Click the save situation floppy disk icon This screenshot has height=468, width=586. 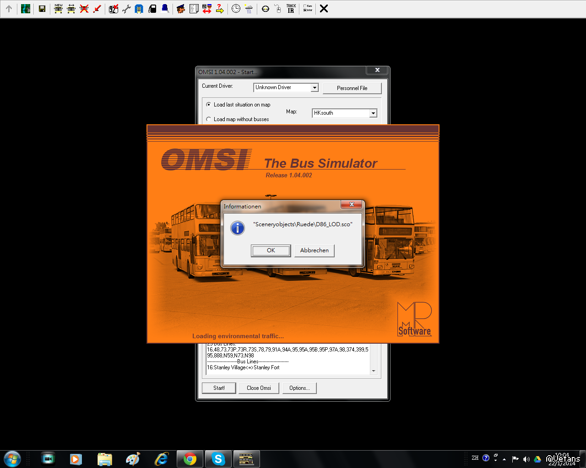click(42, 9)
